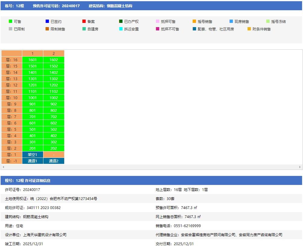Open unit 401

pos(33,136)
